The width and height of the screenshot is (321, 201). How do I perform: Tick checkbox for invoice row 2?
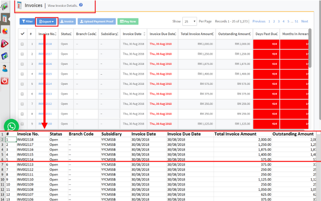coord(22,54)
